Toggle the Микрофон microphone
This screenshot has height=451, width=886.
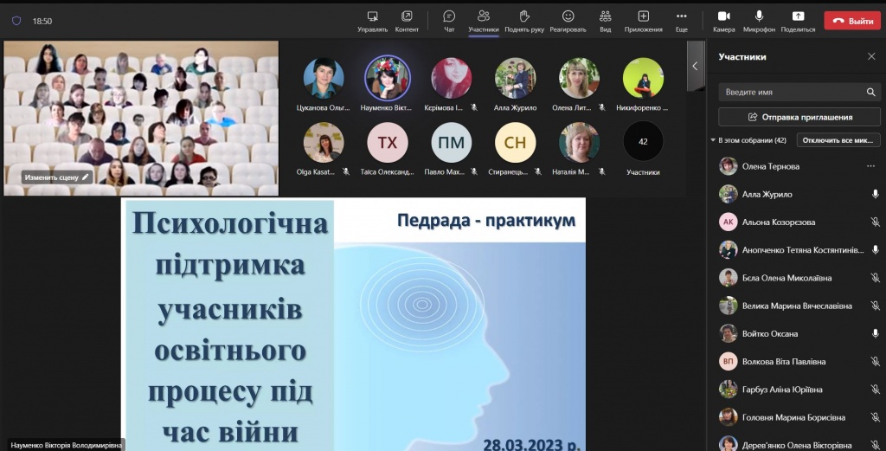759,22
